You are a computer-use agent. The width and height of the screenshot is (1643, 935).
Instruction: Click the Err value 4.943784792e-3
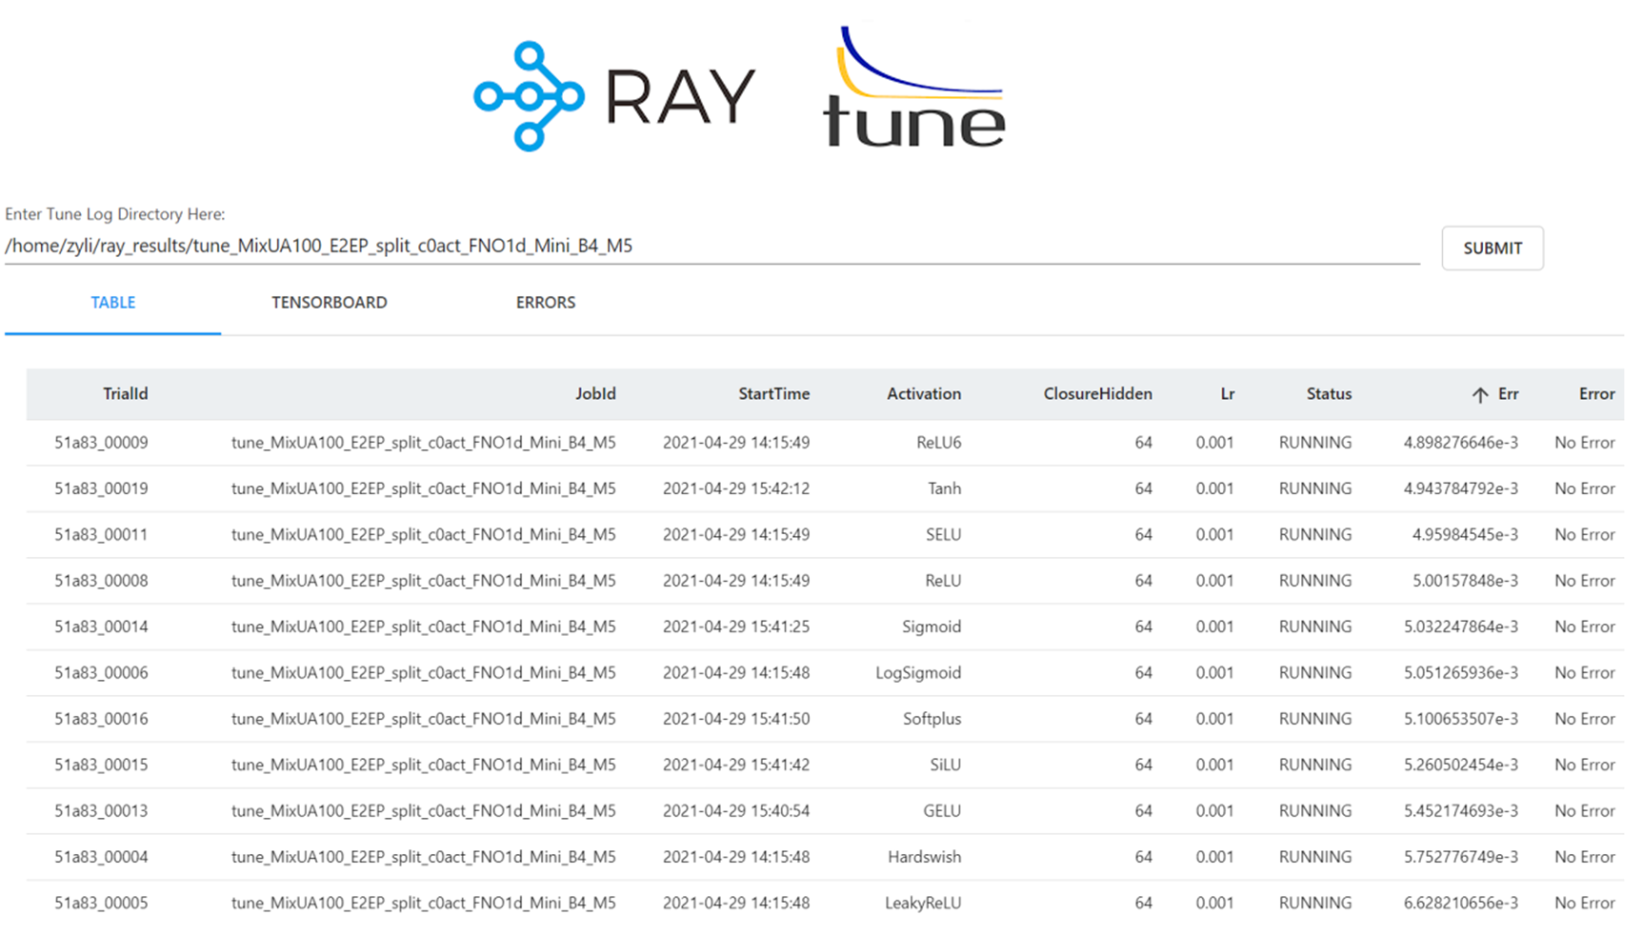[x=1460, y=488]
